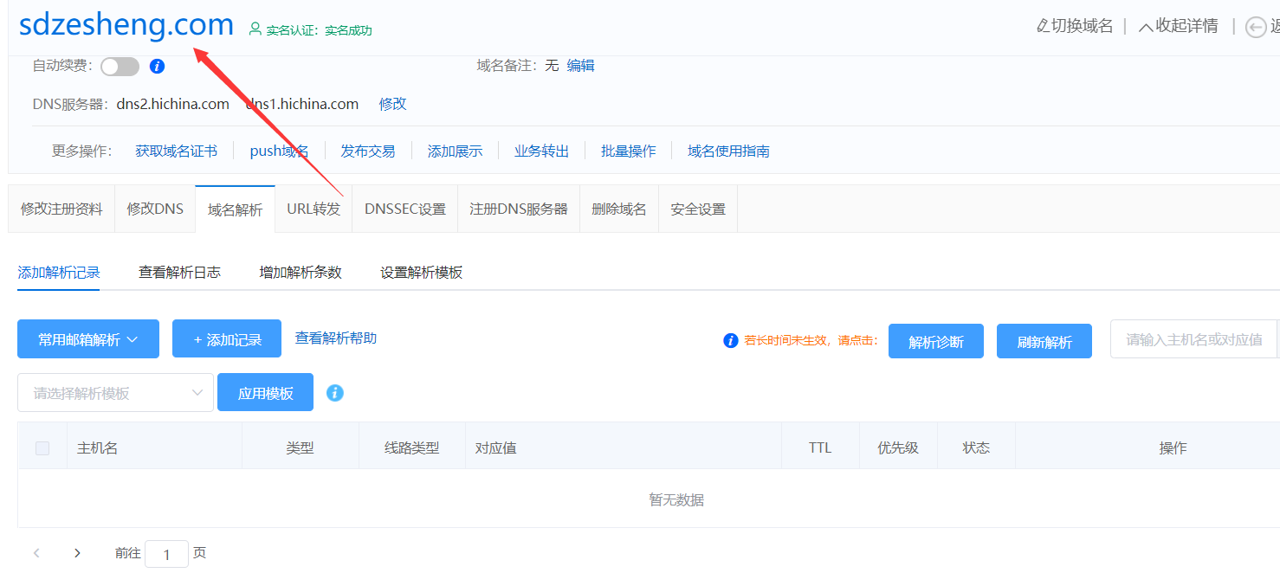Click the 添加记录 button

pyautogui.click(x=227, y=339)
